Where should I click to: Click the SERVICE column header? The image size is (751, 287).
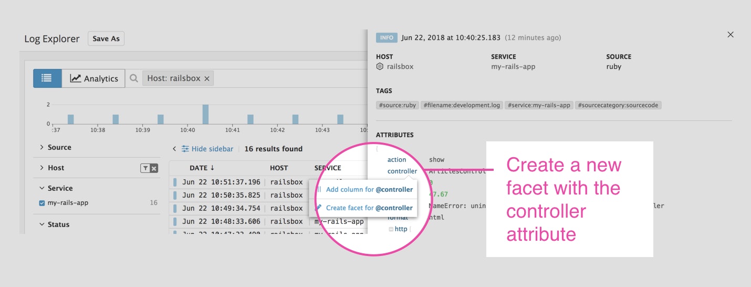pyautogui.click(x=328, y=168)
